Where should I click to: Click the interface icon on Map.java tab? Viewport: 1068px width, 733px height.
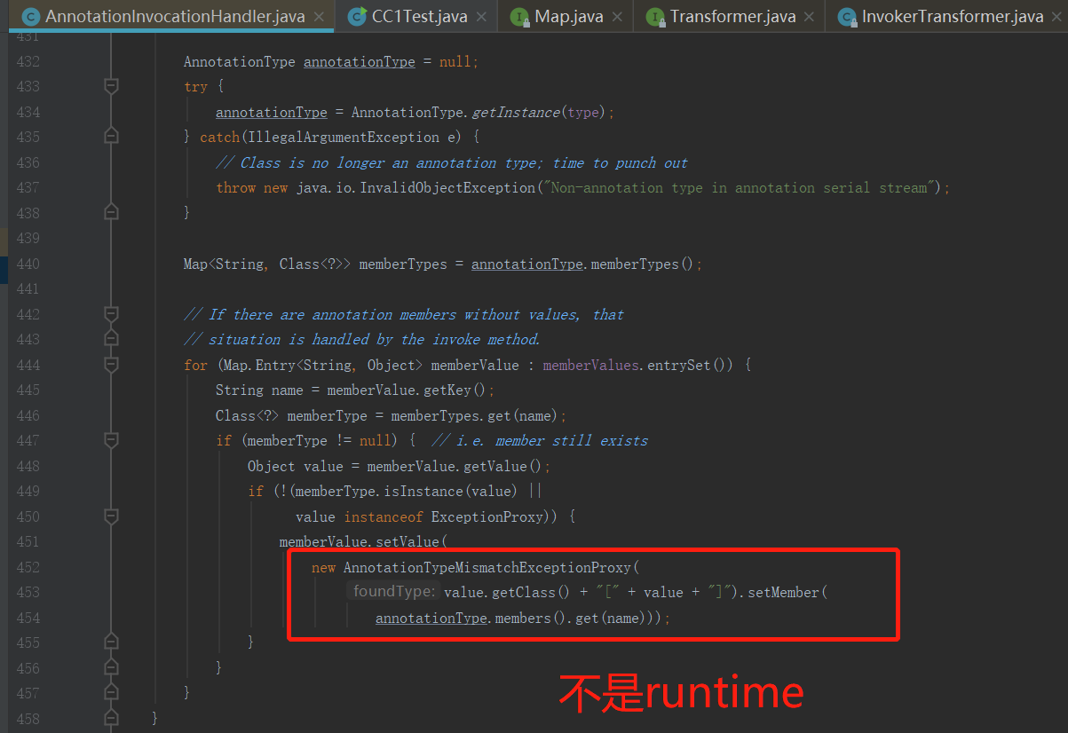pos(519,17)
